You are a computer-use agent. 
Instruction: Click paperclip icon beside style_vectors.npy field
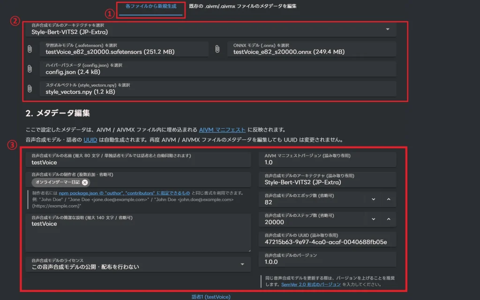(x=30, y=89)
